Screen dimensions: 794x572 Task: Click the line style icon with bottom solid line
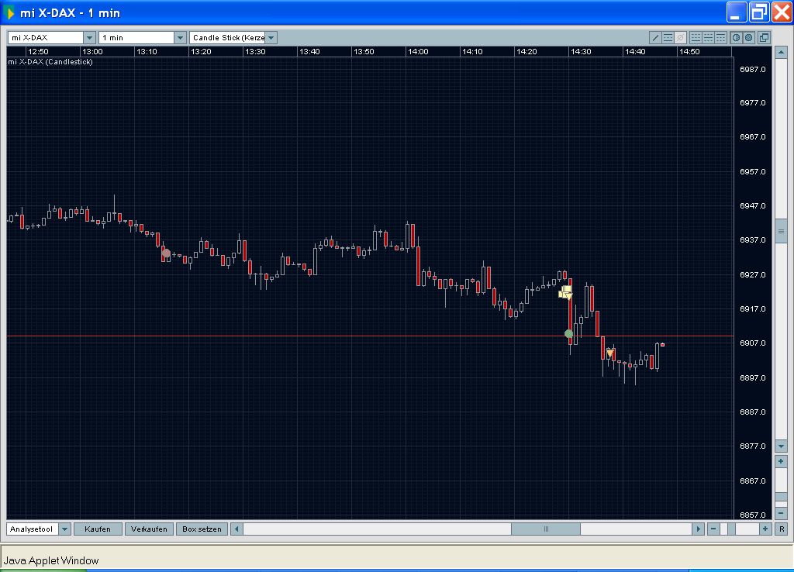point(696,37)
